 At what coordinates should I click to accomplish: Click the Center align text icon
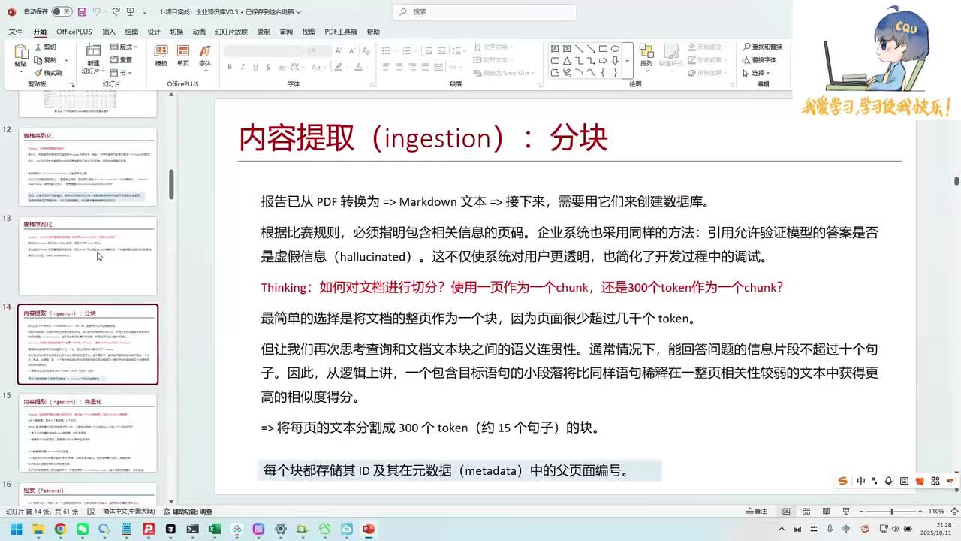pyautogui.click(x=399, y=67)
